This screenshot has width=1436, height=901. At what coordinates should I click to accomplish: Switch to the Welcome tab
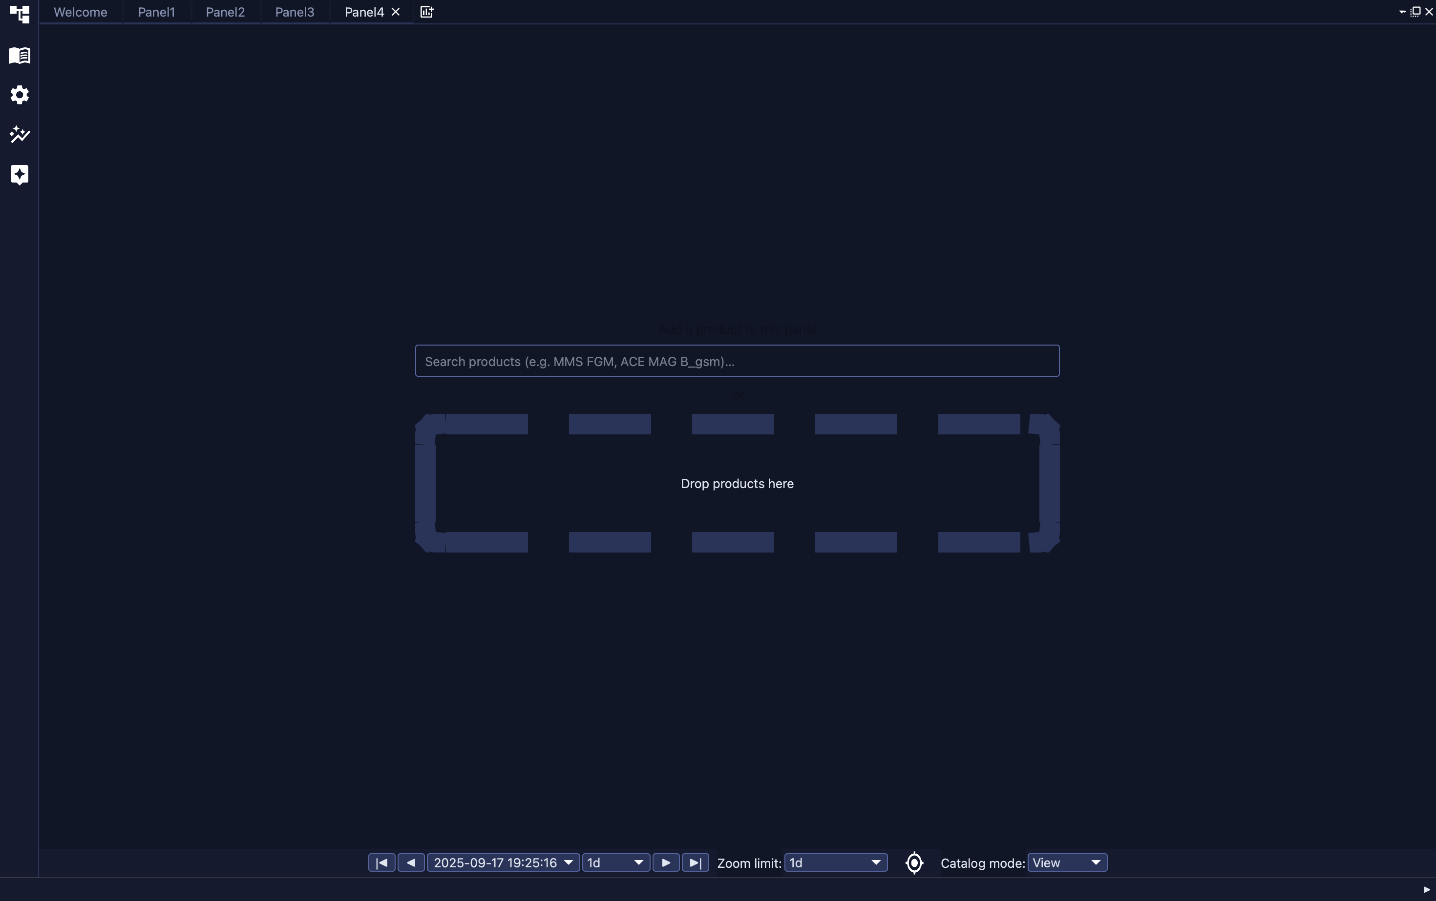pos(81,12)
